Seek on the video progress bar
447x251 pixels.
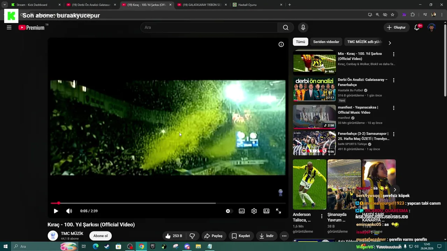coord(168,203)
